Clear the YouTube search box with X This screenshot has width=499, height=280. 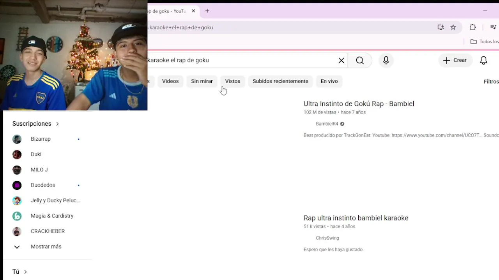pos(341,60)
